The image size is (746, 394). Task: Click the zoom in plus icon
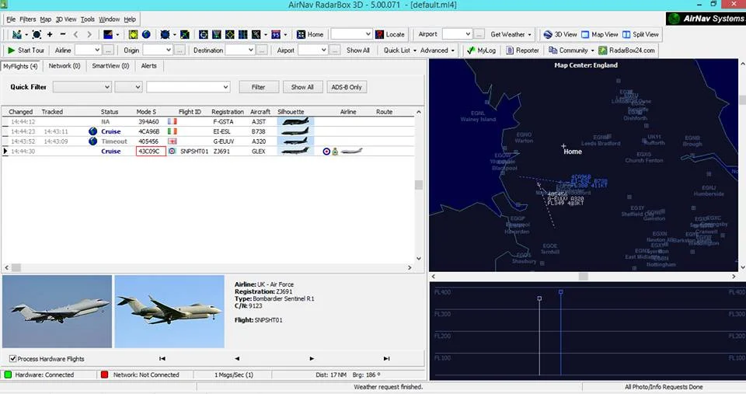tap(50, 34)
